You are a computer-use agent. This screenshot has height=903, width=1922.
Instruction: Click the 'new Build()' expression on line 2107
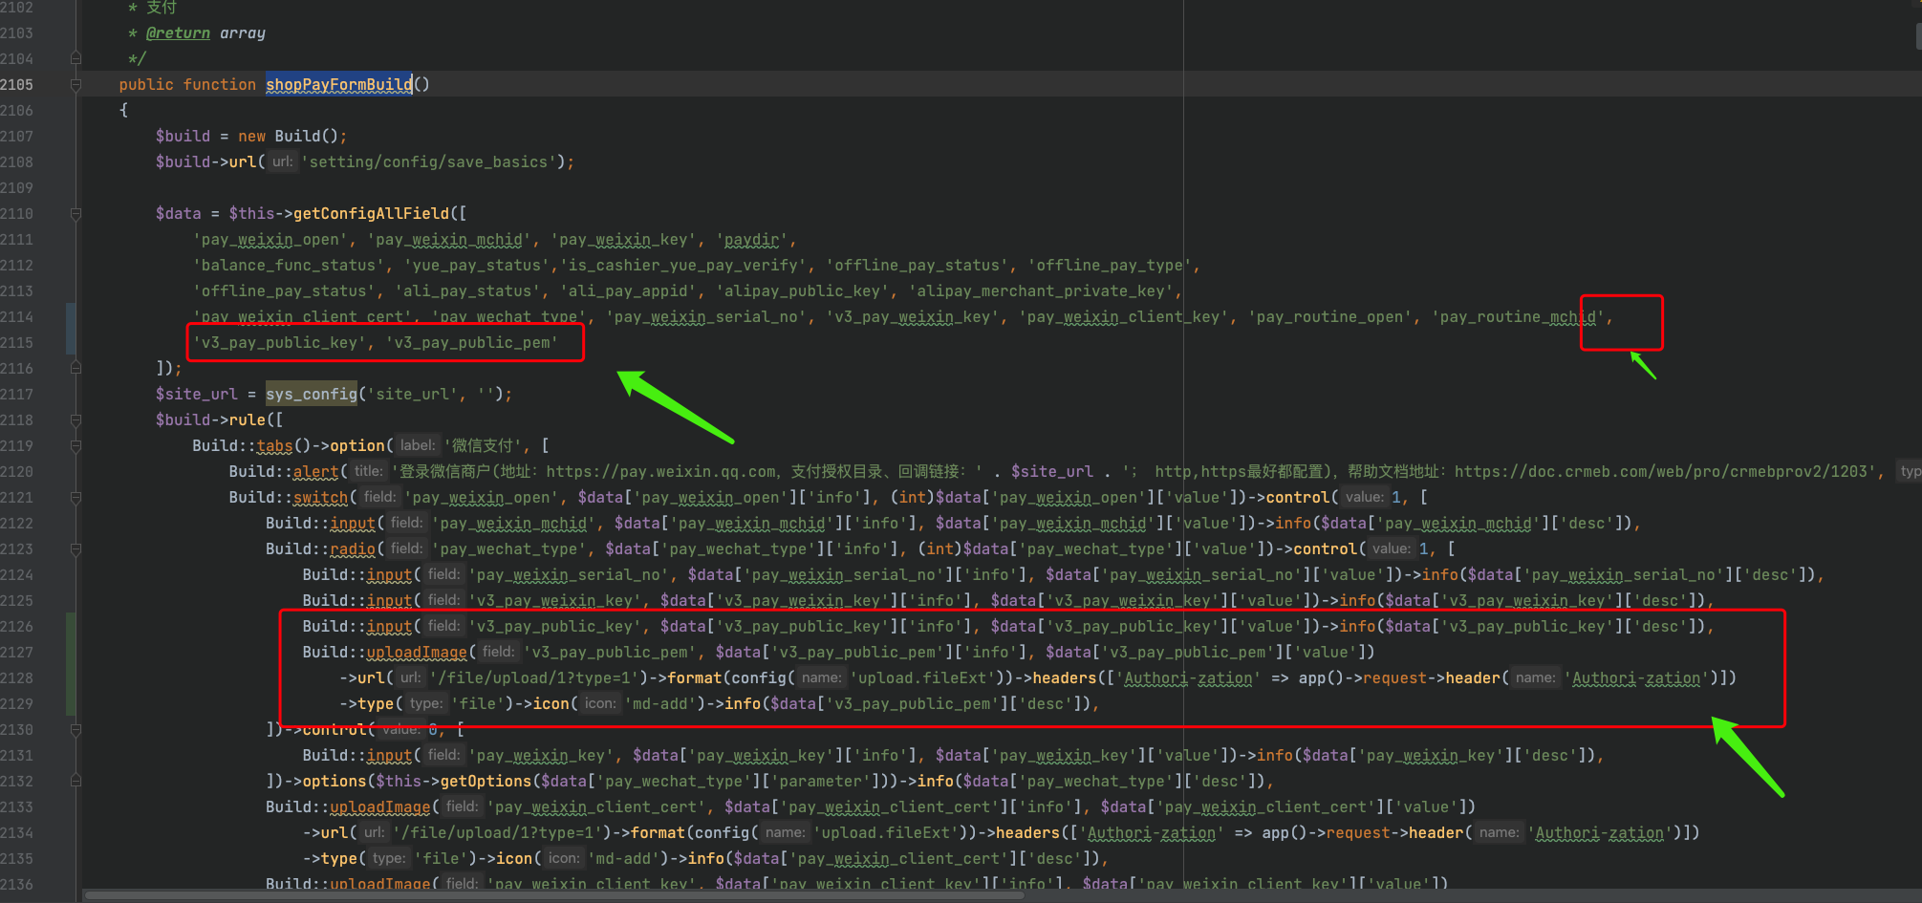tap(288, 137)
